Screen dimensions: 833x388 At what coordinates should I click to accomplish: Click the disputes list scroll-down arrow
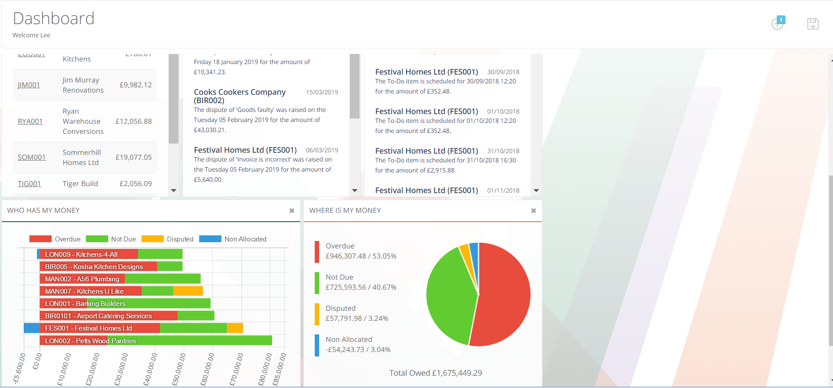[x=355, y=190]
